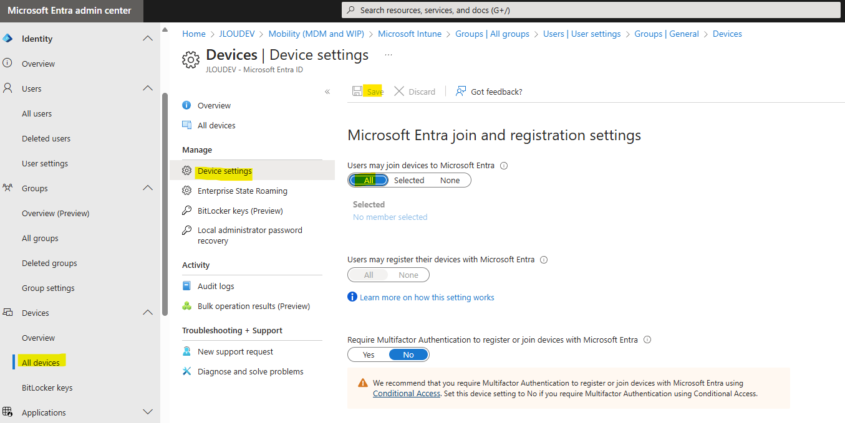Click info icon beside Users may join devices

504,166
